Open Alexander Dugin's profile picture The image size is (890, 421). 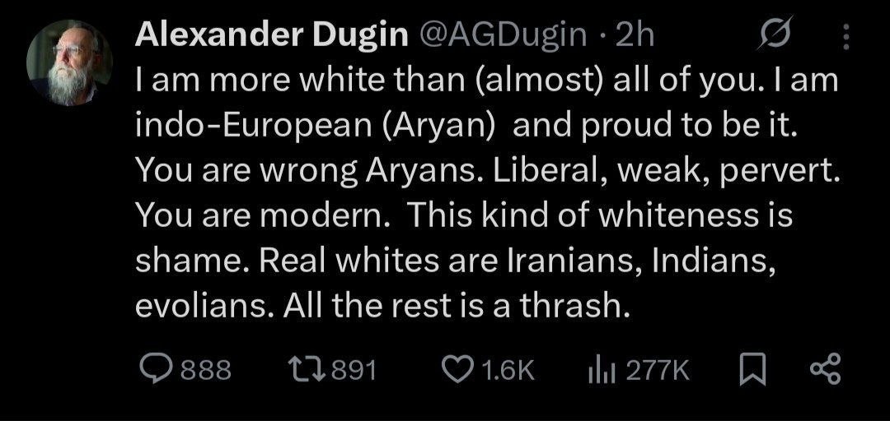[x=69, y=62]
